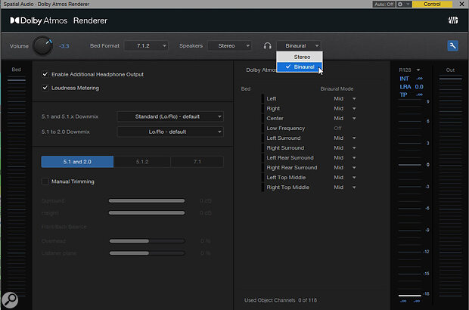Image resolution: width=469 pixels, height=310 pixels.
Task: Select the 5.1.2 trim tab
Action: tap(142, 162)
